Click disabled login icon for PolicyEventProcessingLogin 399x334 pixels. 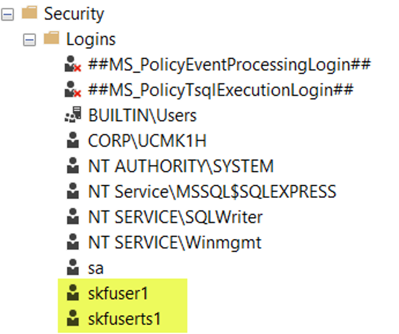click(73, 65)
